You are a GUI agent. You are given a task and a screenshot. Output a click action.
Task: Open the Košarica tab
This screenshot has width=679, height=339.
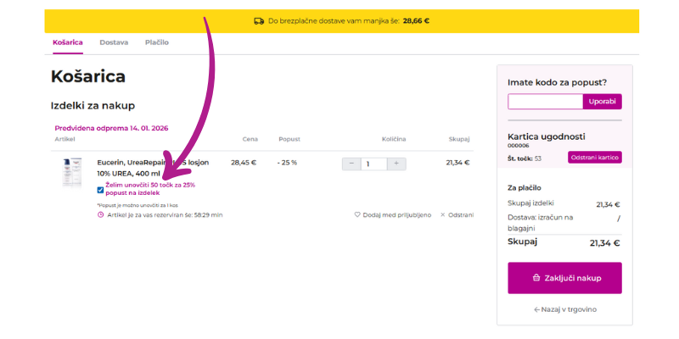click(68, 42)
